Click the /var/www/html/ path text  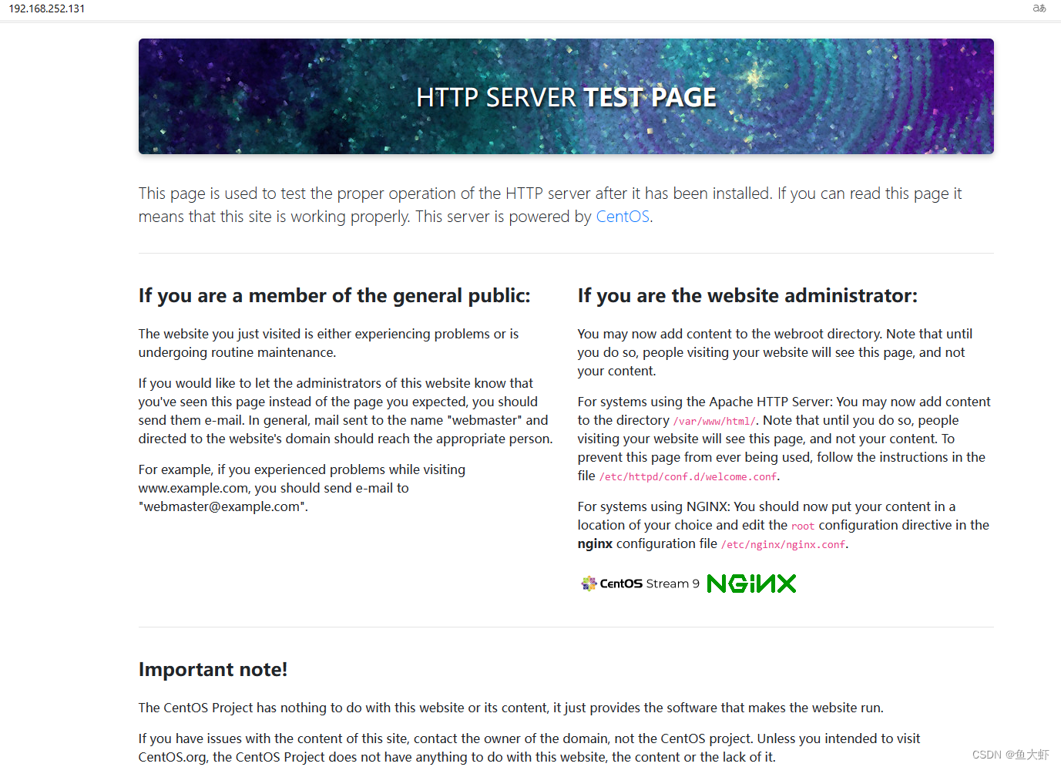click(714, 422)
